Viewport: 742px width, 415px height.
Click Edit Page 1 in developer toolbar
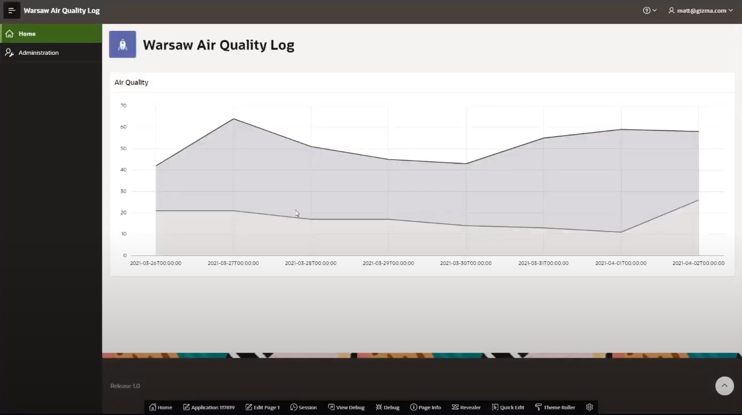tap(263, 407)
